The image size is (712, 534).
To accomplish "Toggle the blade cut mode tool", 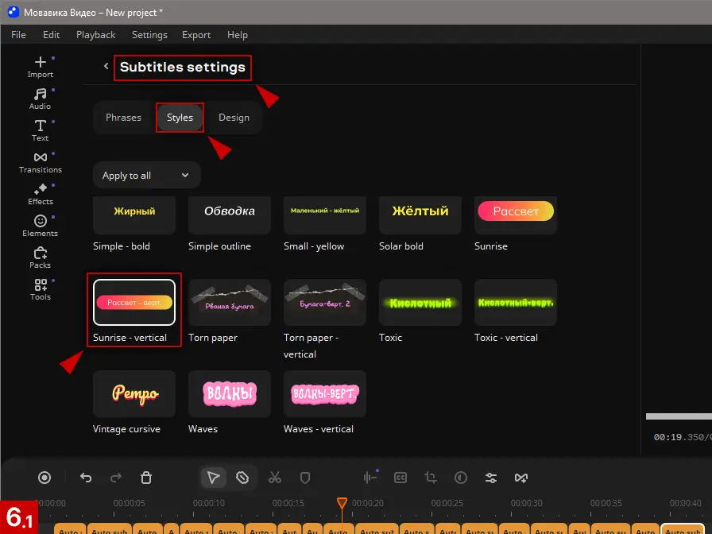I will 243,478.
